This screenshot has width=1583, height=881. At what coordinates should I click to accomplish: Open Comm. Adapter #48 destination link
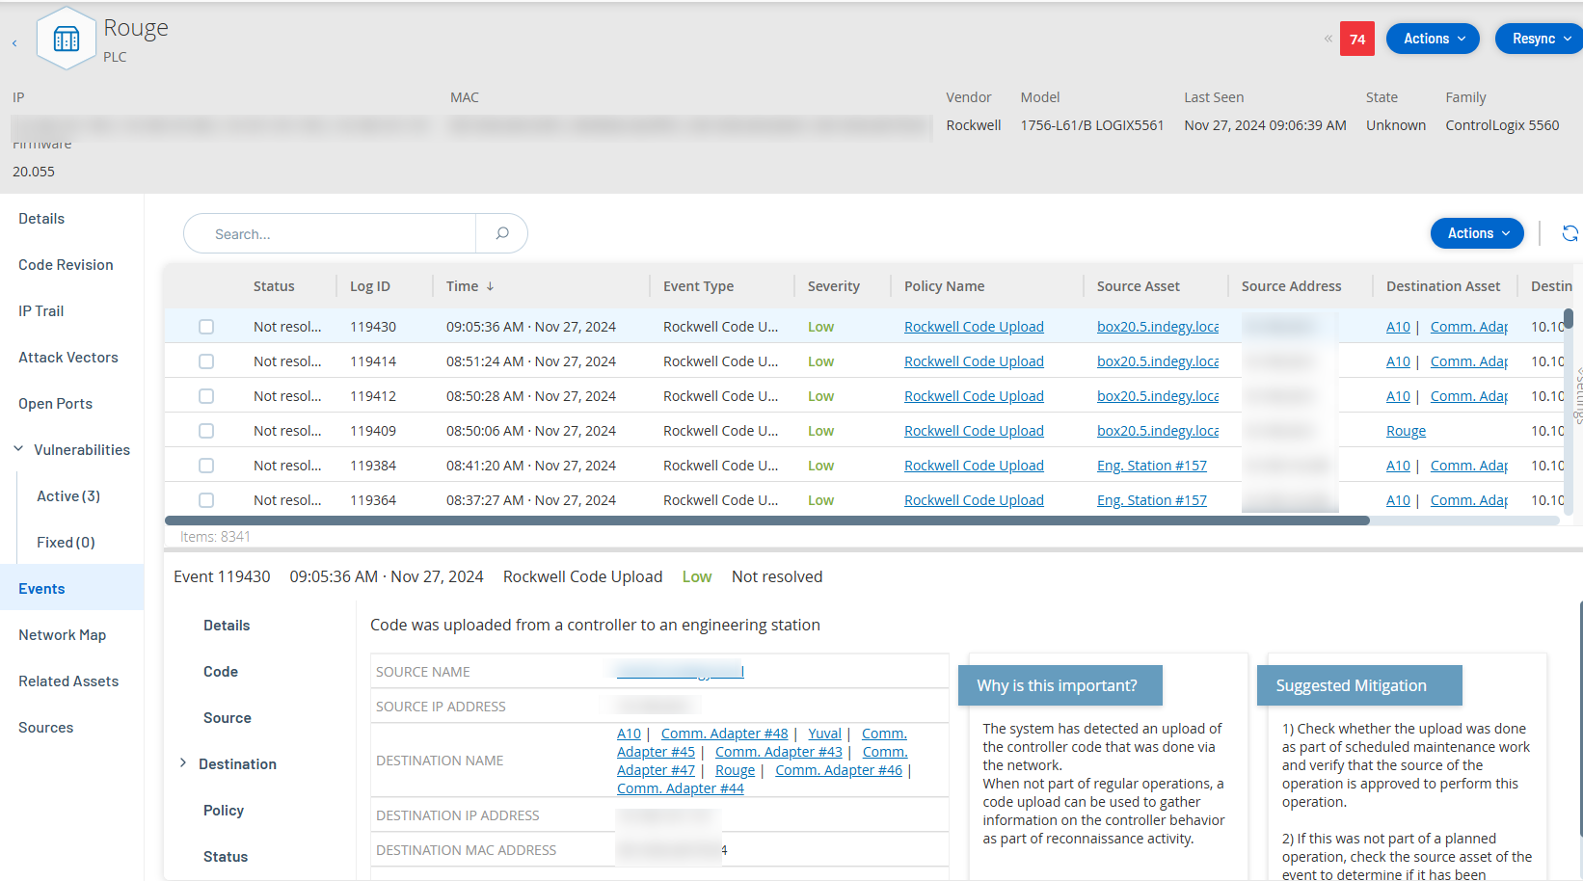pyautogui.click(x=724, y=734)
